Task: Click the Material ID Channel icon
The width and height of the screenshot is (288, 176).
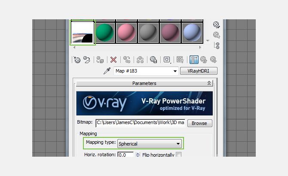Action: [x=167, y=60]
